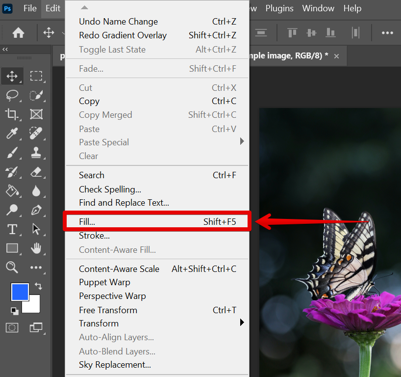Toggle Quick Mask mode

[12, 327]
